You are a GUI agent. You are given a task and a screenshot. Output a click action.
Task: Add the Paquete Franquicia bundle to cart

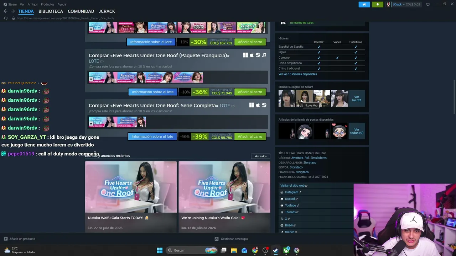pyautogui.click(x=250, y=92)
